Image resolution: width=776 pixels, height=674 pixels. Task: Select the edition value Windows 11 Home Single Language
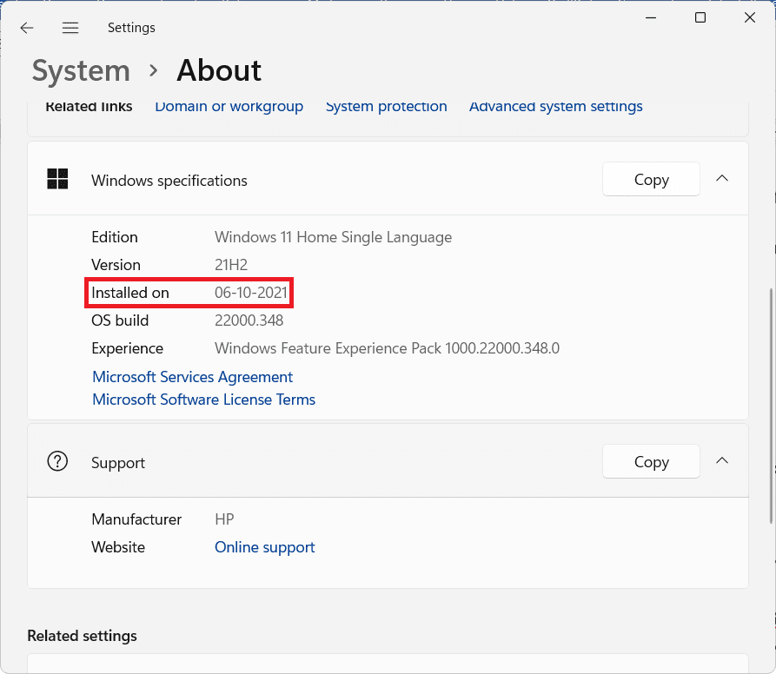(x=333, y=237)
